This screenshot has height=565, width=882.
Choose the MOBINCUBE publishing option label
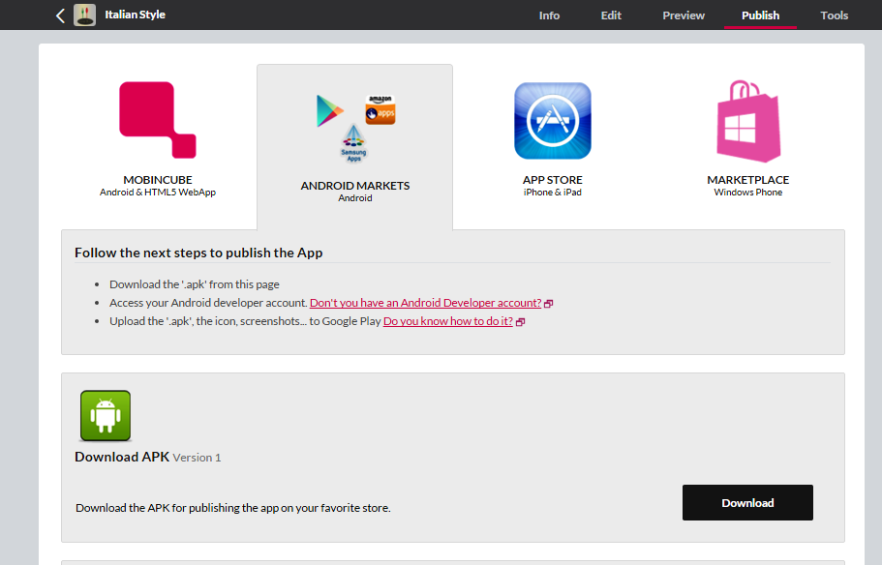(x=158, y=180)
